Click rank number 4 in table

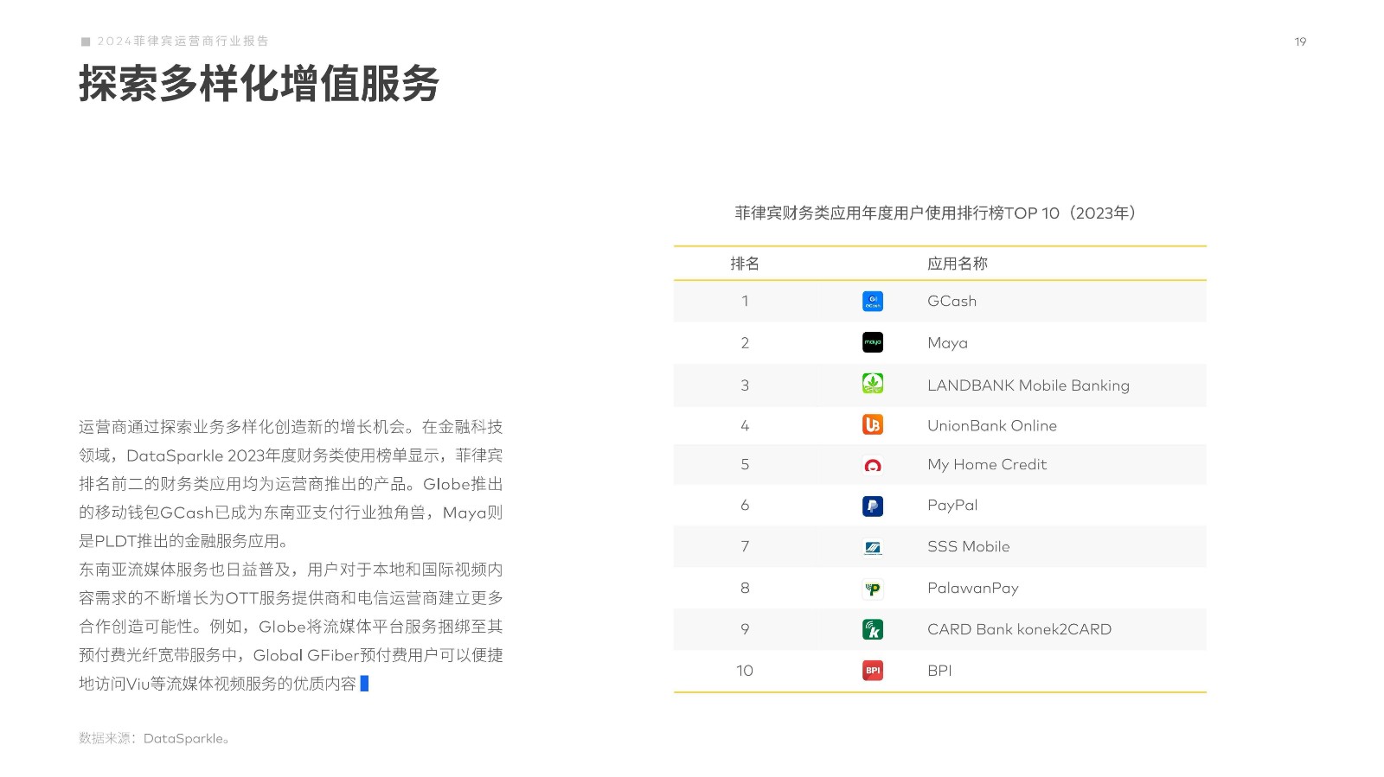(745, 425)
